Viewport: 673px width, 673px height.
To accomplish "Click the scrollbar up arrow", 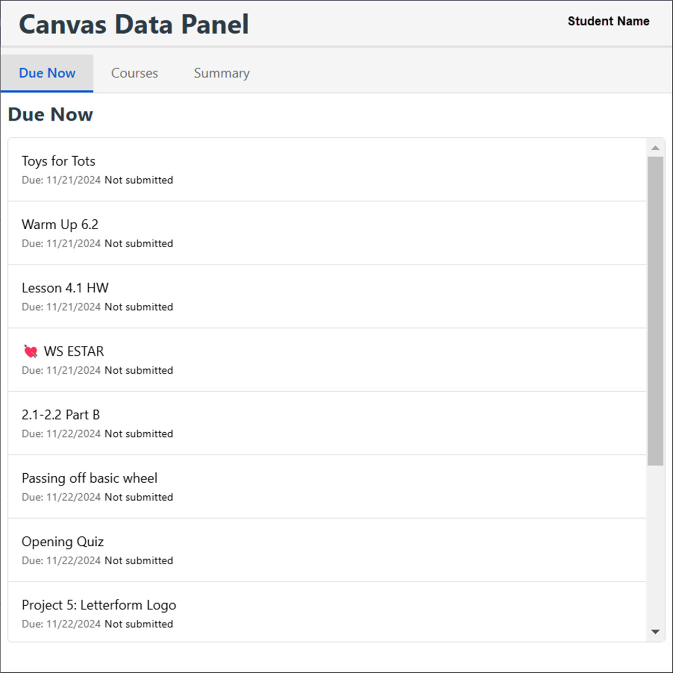I will click(x=655, y=148).
